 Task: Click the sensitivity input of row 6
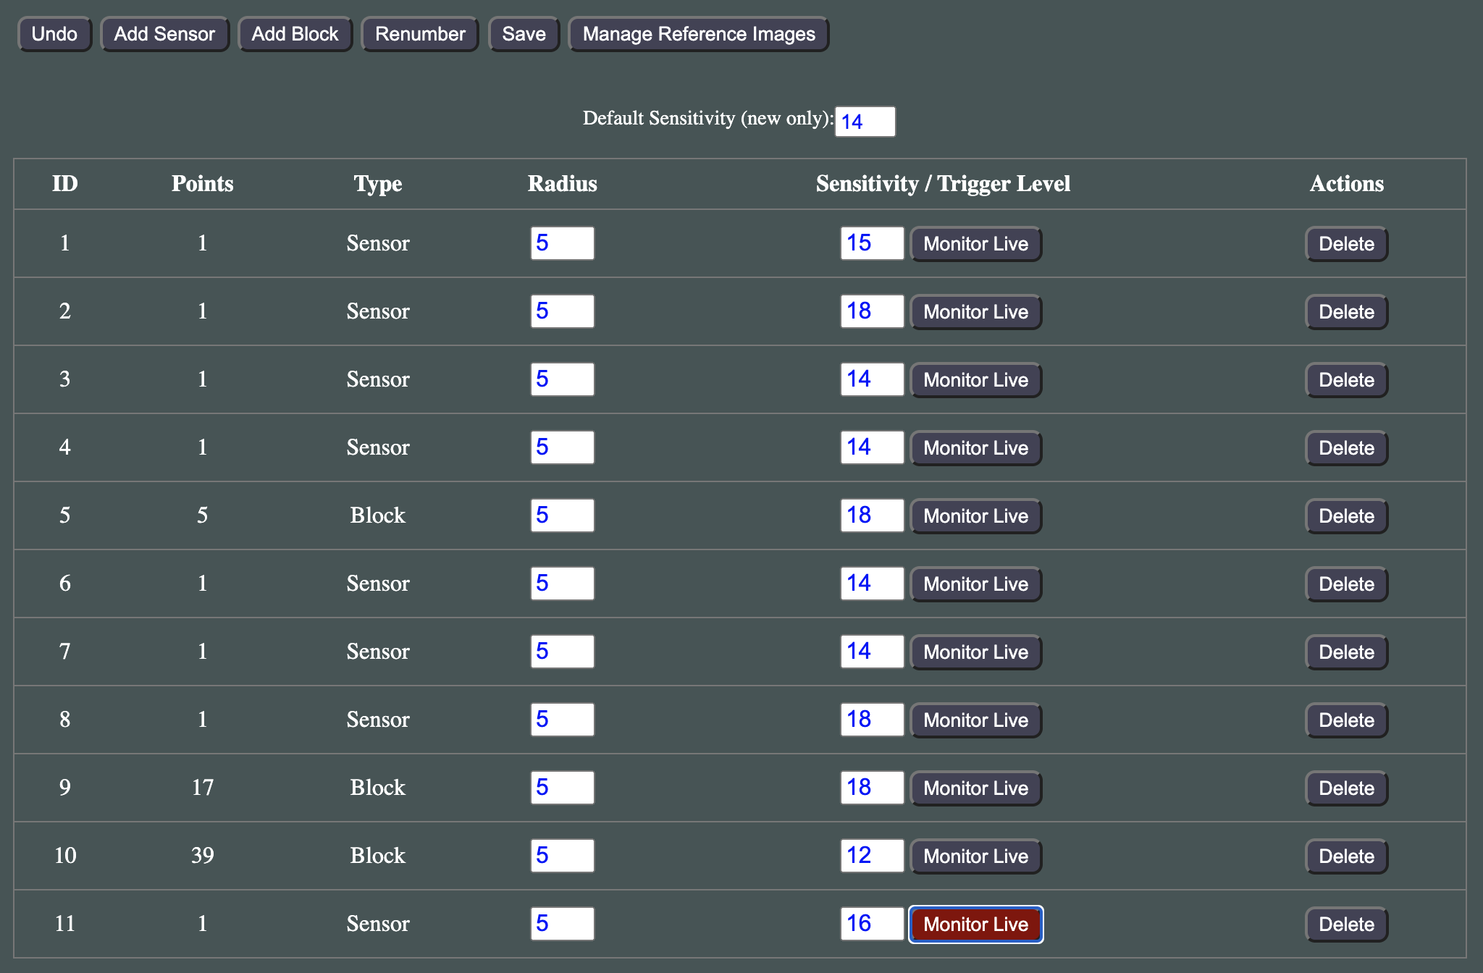coord(872,584)
